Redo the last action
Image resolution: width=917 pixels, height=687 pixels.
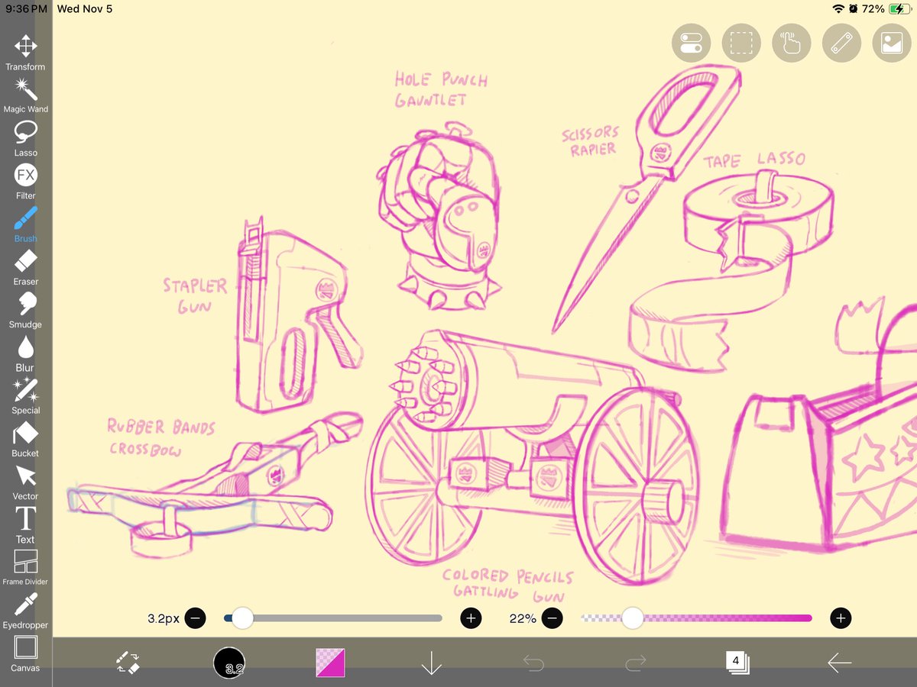pos(635,663)
